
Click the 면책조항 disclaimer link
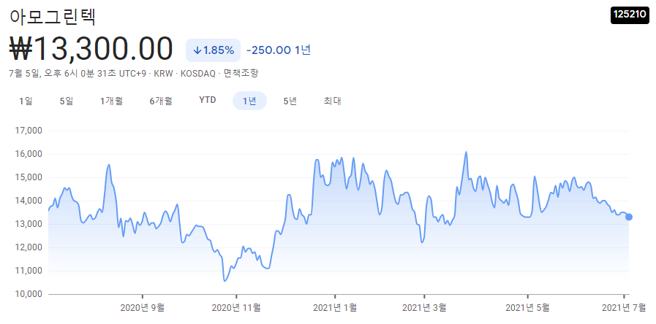point(241,74)
